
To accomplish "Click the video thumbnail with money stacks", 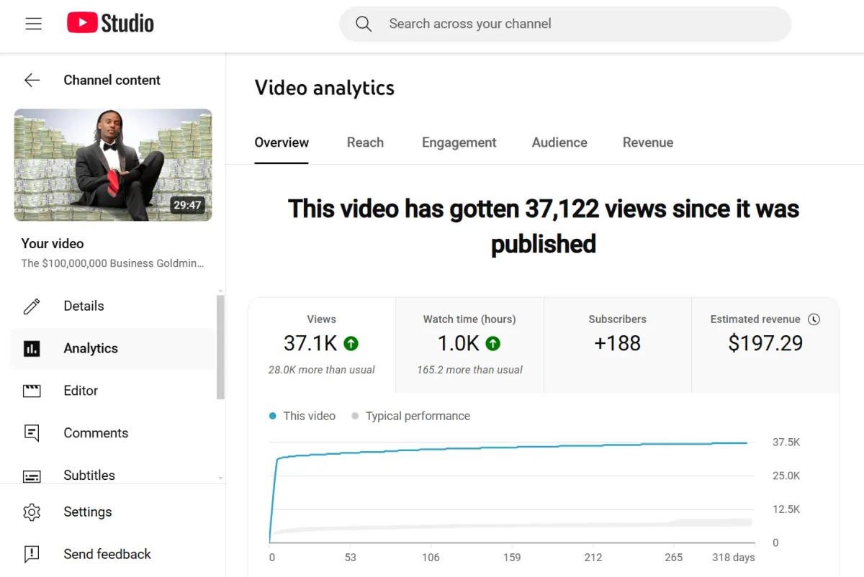I will point(113,165).
